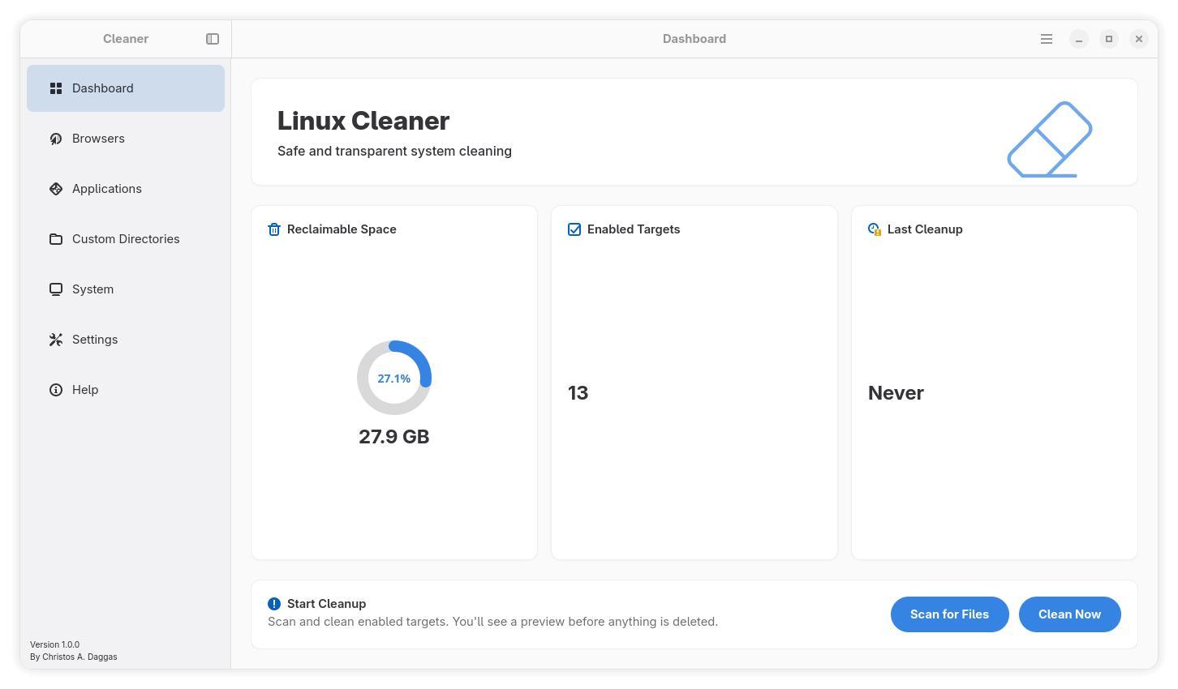Viewport: 1178px width, 689px height.
Task: Click the Start Cleanup info icon
Action: tap(274, 604)
